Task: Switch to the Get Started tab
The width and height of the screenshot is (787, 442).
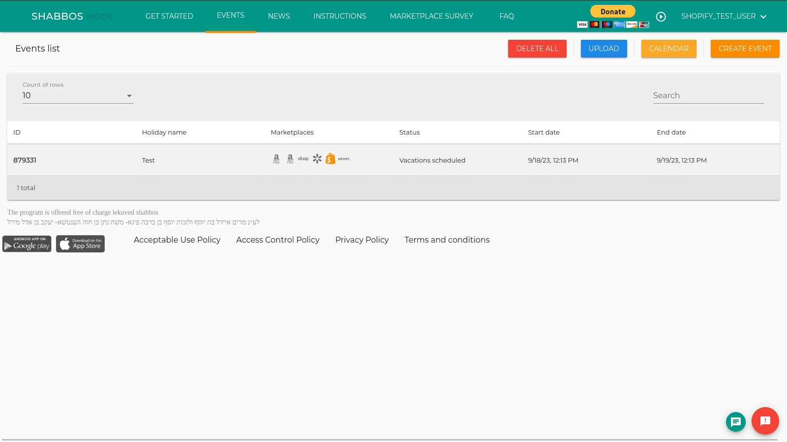Action: tap(169, 16)
